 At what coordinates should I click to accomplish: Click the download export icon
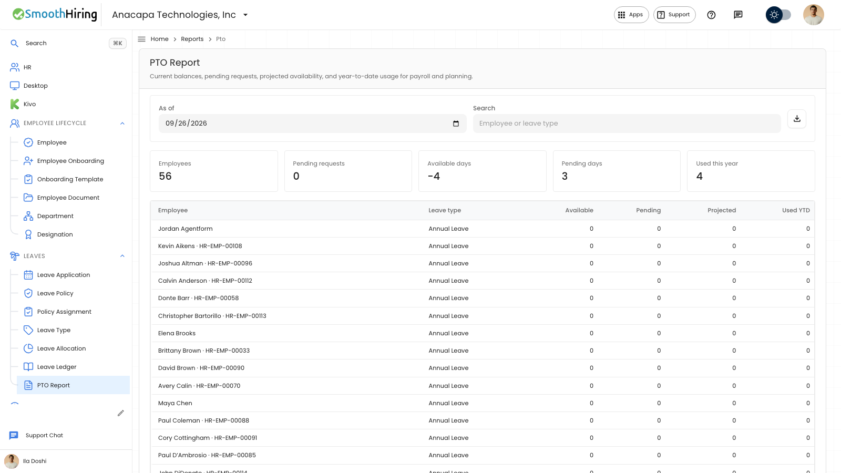(x=797, y=119)
